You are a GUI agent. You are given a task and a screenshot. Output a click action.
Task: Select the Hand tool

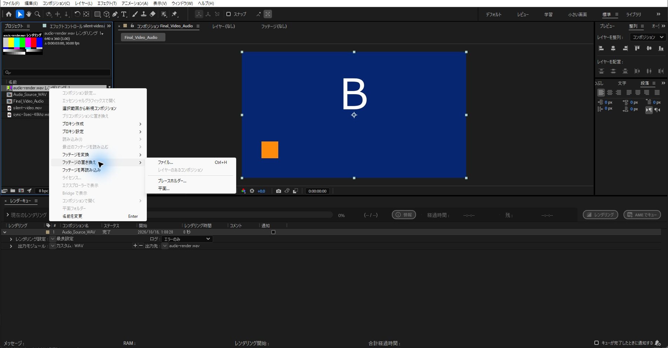pos(29,14)
